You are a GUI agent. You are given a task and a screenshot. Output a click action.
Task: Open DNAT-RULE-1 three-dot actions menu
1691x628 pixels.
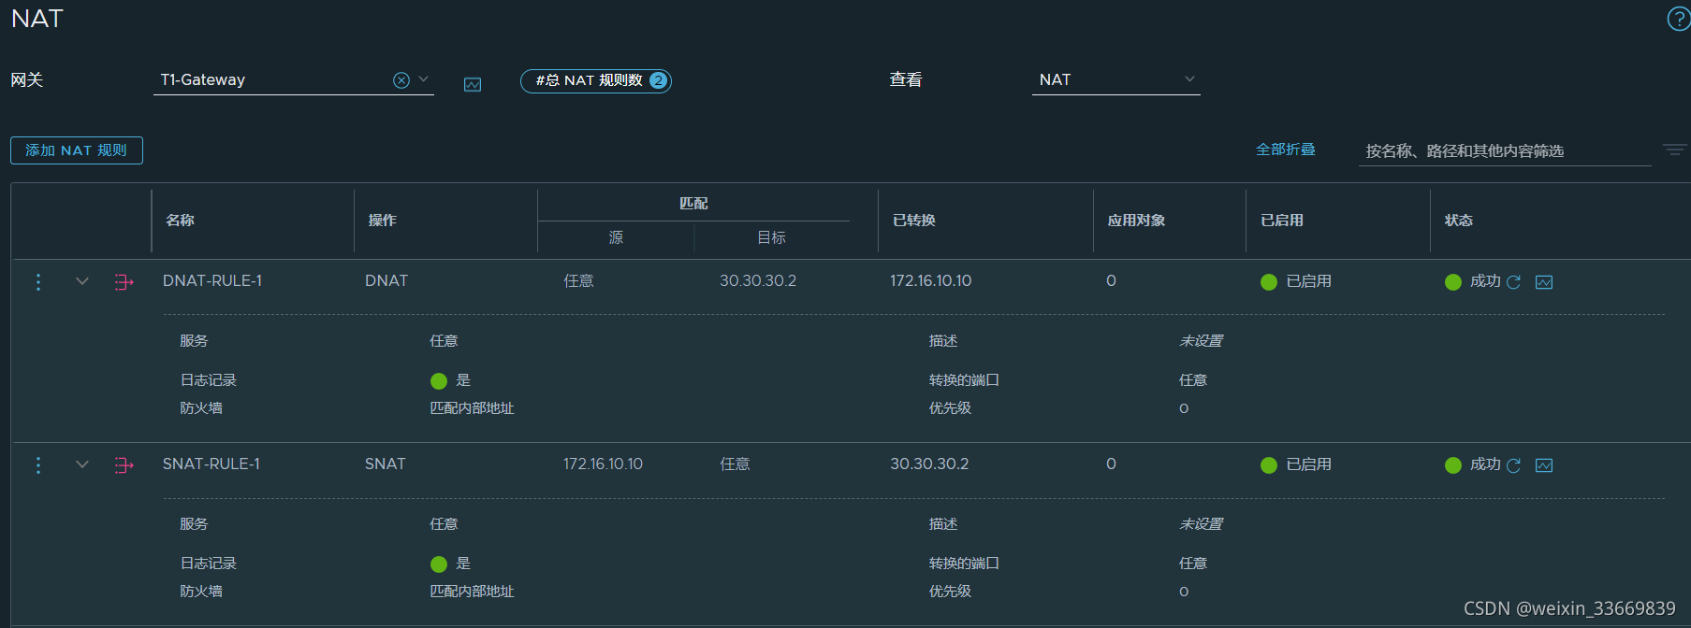(38, 281)
